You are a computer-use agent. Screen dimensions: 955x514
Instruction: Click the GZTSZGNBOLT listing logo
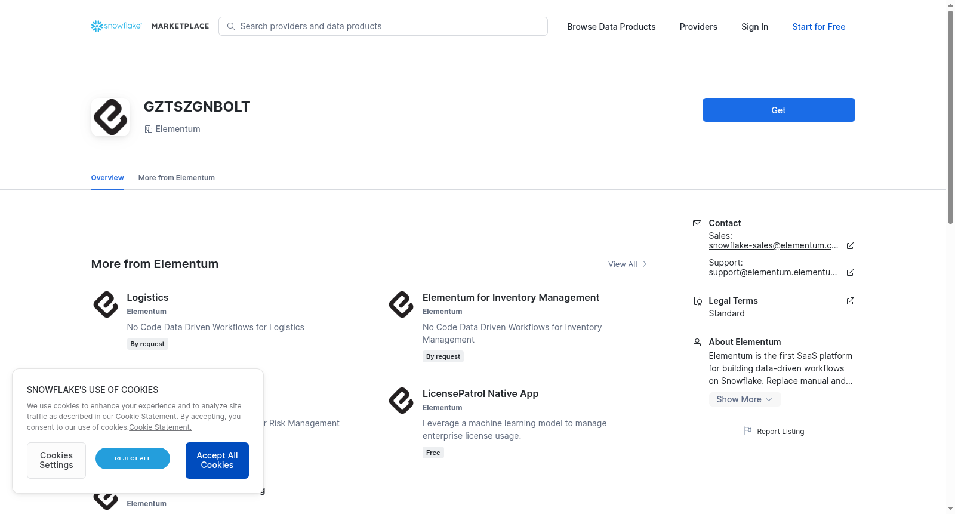(110, 117)
